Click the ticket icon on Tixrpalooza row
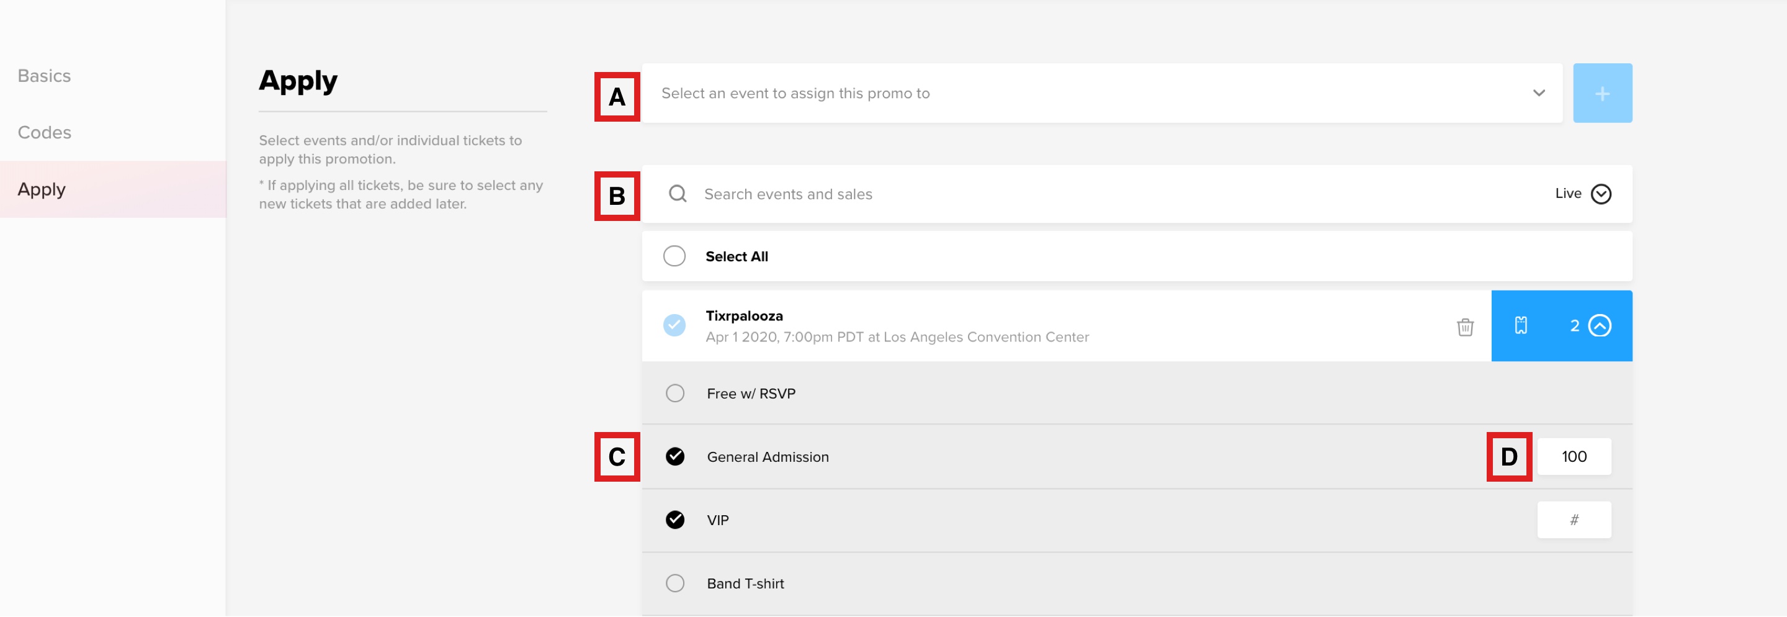This screenshot has width=1787, height=617. pyautogui.click(x=1520, y=325)
